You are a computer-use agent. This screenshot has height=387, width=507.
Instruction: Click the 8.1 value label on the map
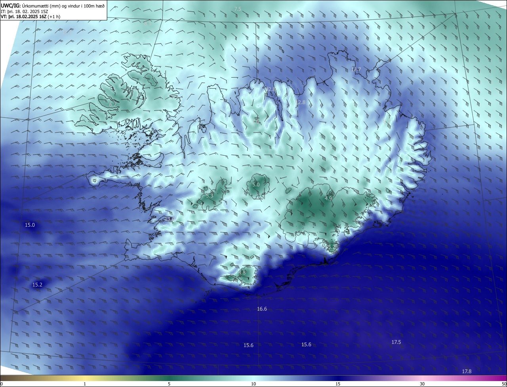coord(148,24)
